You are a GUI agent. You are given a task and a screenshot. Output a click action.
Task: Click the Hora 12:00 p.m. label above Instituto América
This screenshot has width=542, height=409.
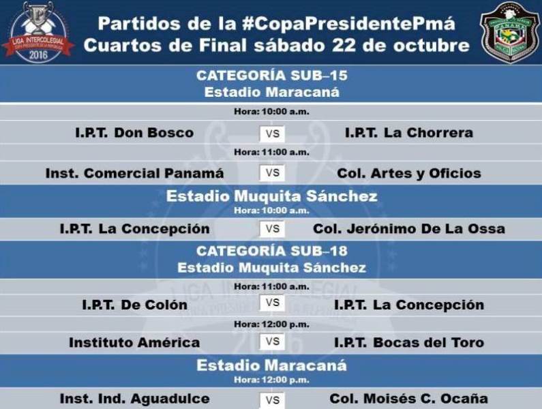coord(271,324)
